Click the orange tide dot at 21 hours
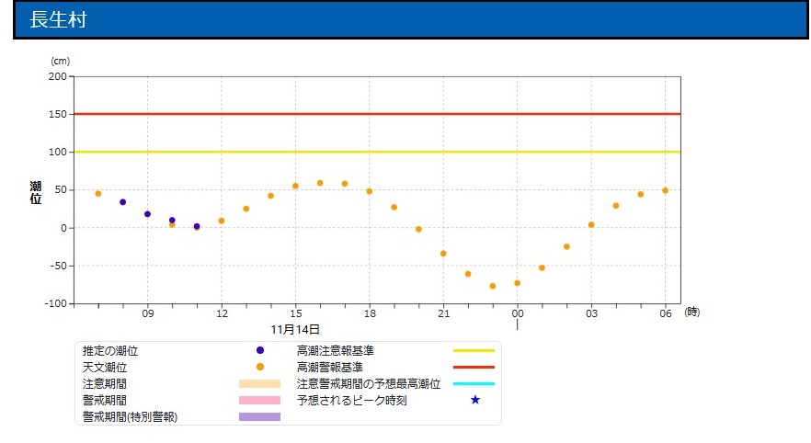 [x=443, y=254]
